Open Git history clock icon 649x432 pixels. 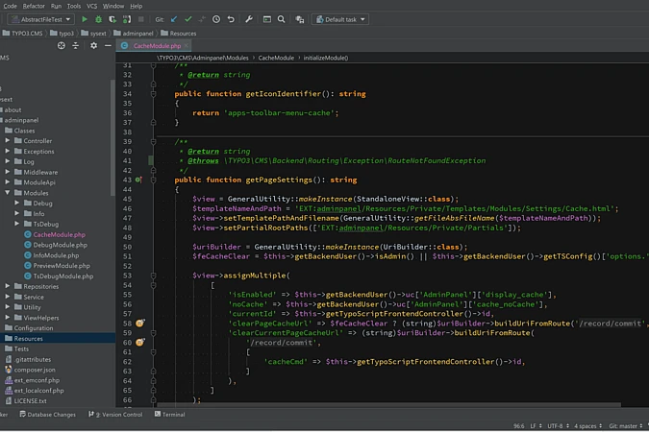(x=216, y=19)
